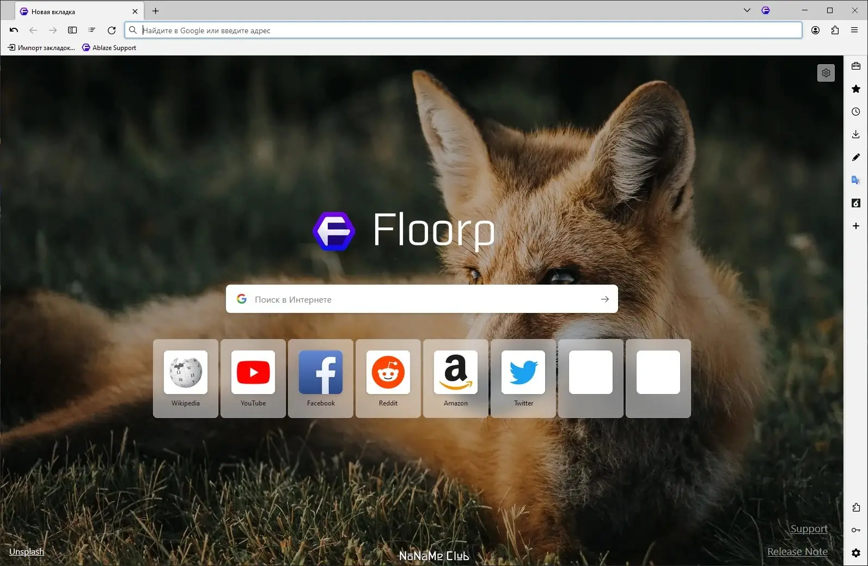The height and width of the screenshot is (566, 868).
Task: Open the Импорт закладок bookmark item
Action: (x=41, y=48)
